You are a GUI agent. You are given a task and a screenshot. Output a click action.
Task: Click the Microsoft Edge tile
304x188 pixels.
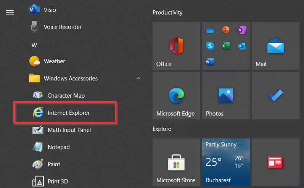[176, 95]
